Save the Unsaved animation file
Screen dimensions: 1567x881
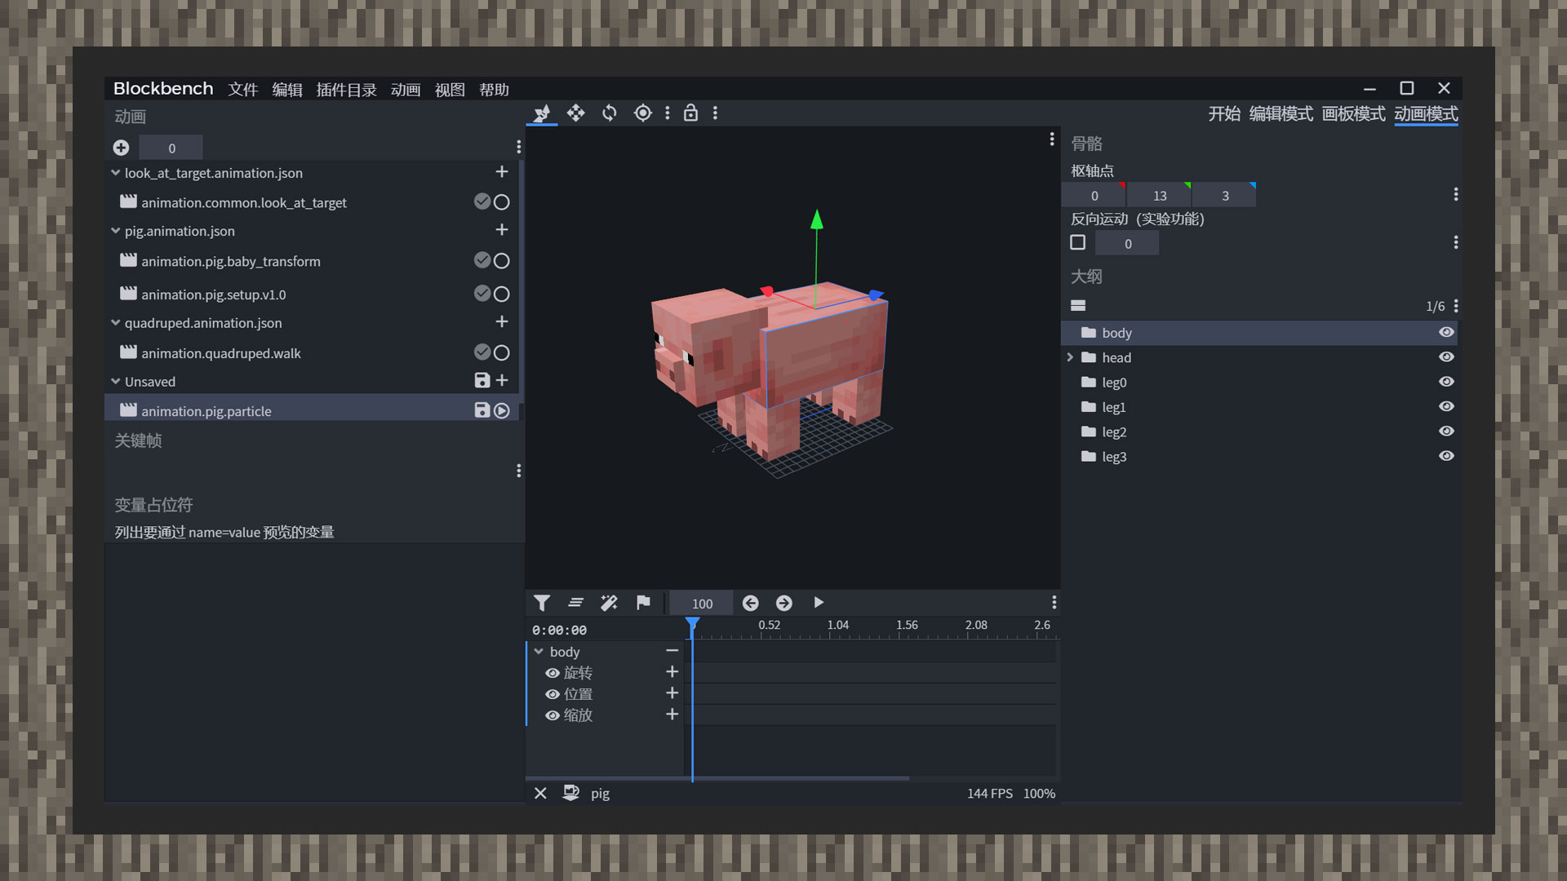[x=482, y=381]
